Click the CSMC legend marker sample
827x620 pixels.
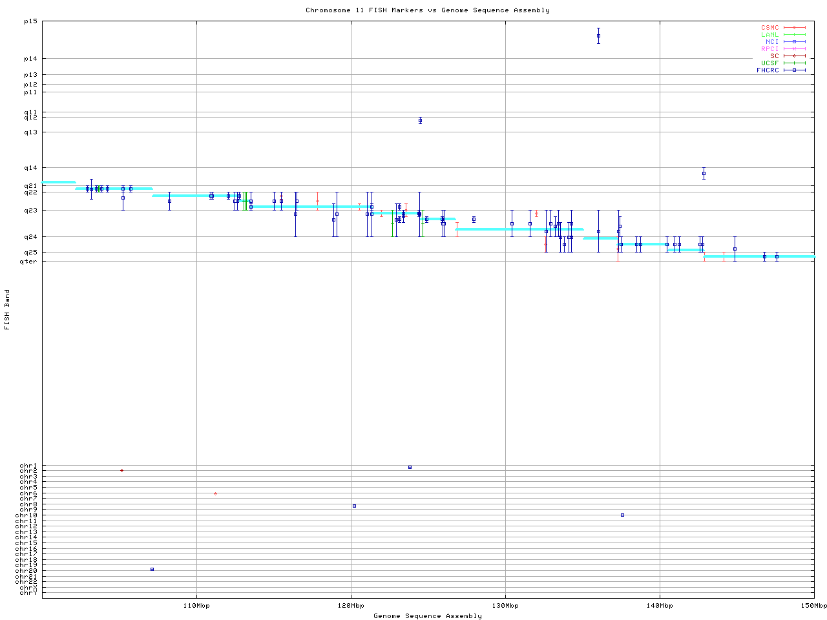coord(794,28)
